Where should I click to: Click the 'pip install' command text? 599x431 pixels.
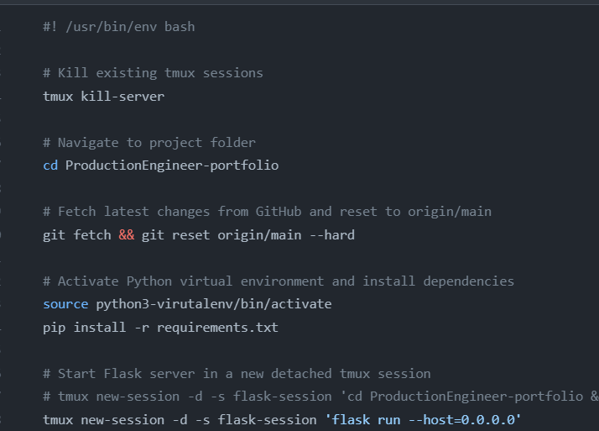(85, 328)
